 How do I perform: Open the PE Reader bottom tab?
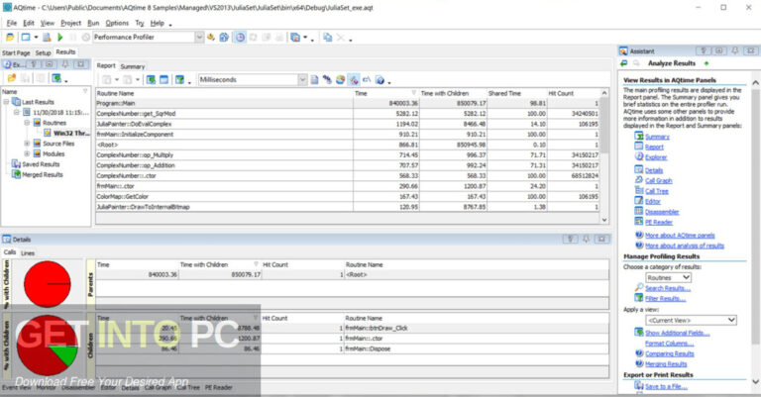218,388
